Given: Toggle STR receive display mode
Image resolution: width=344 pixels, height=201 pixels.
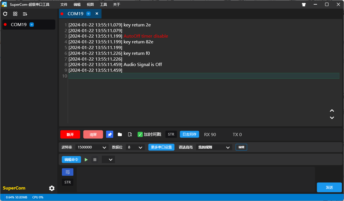Looking at the screenshot, I should (171, 134).
